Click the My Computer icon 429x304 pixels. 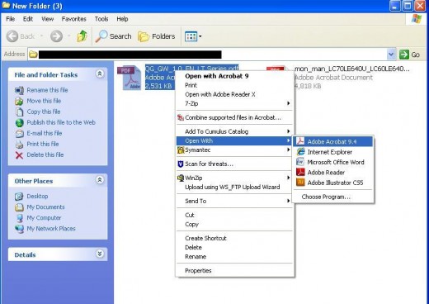19,218
